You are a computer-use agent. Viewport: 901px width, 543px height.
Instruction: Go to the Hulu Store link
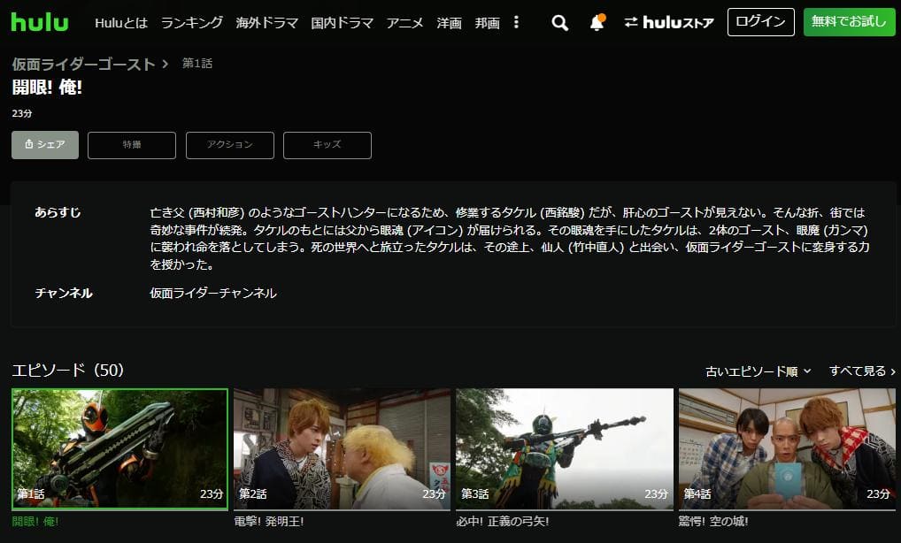click(669, 22)
